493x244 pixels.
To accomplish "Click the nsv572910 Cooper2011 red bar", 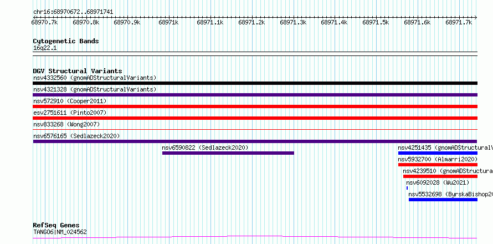I will [255, 106].
